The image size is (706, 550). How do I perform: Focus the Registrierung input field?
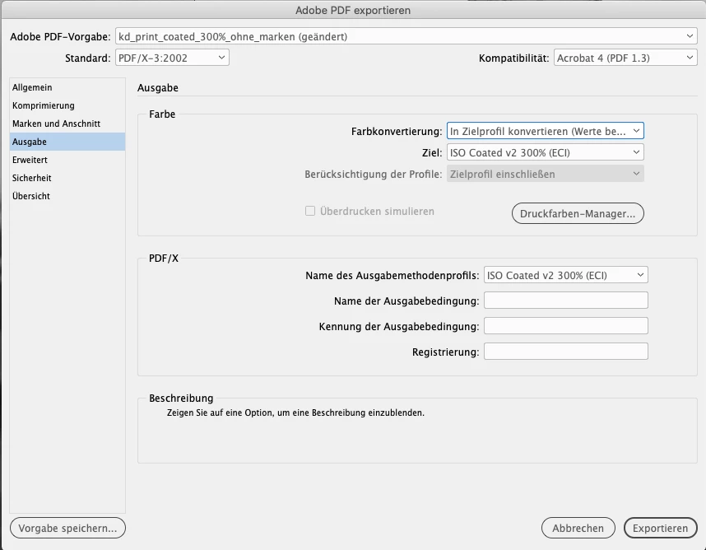(565, 352)
